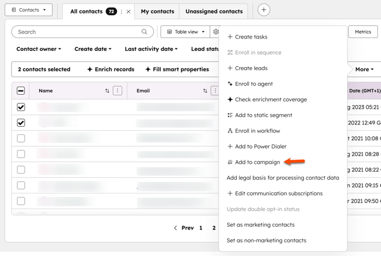Select Edit communication subscriptions
This screenshot has height=256, width=381.
point(275,193)
